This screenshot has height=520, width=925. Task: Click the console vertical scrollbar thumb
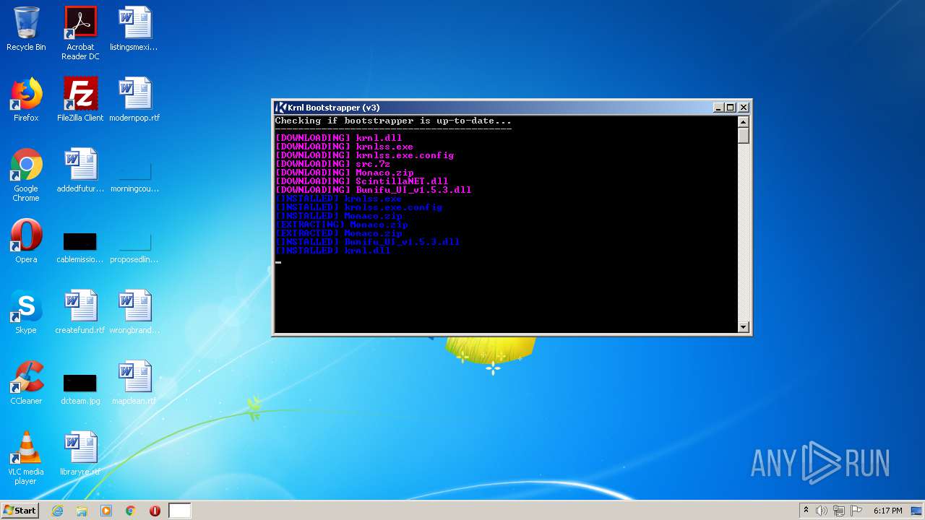(x=744, y=136)
